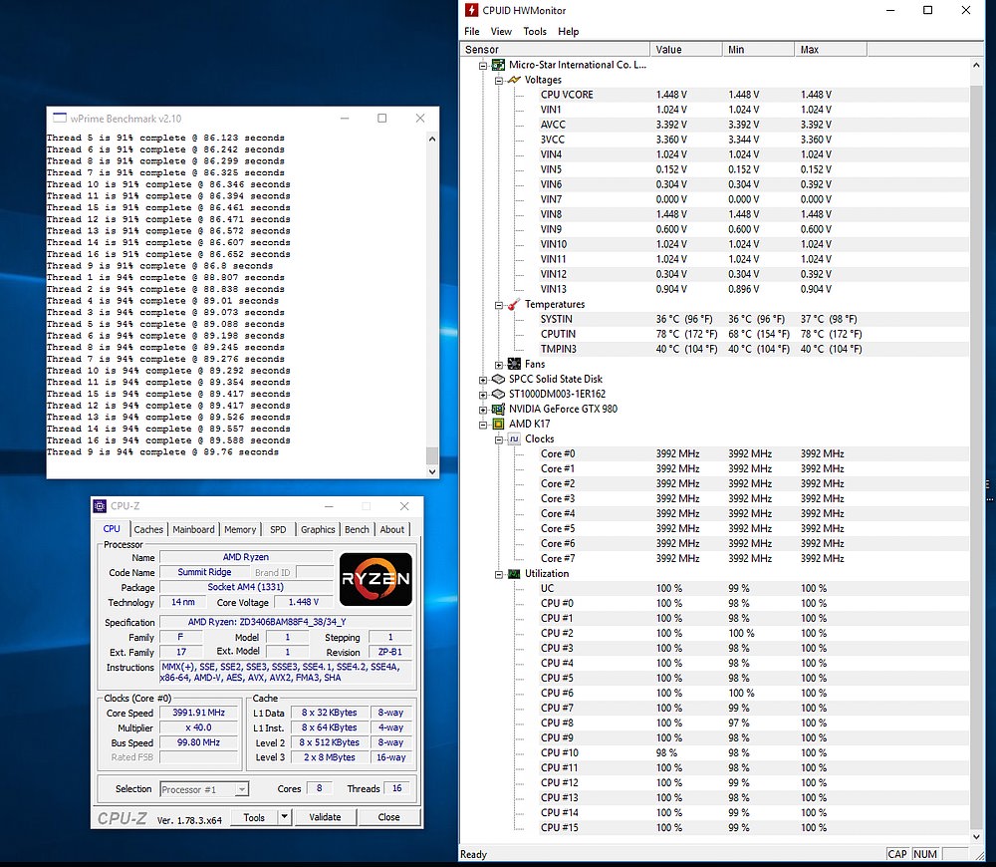The image size is (996, 867).
Task: Click the Tools button in CPU-Z
Action: [254, 817]
